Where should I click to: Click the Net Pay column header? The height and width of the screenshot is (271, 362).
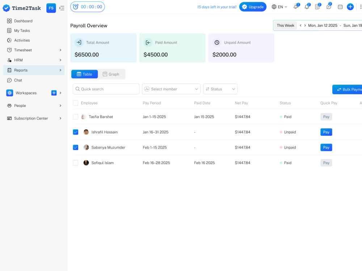[x=241, y=103]
